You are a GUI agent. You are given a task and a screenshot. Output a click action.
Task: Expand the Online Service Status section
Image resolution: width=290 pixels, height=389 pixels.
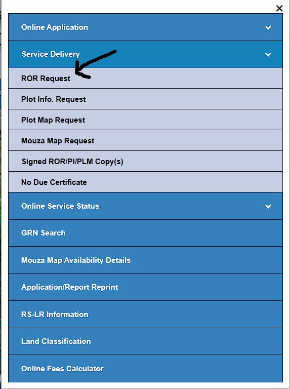tap(145, 206)
